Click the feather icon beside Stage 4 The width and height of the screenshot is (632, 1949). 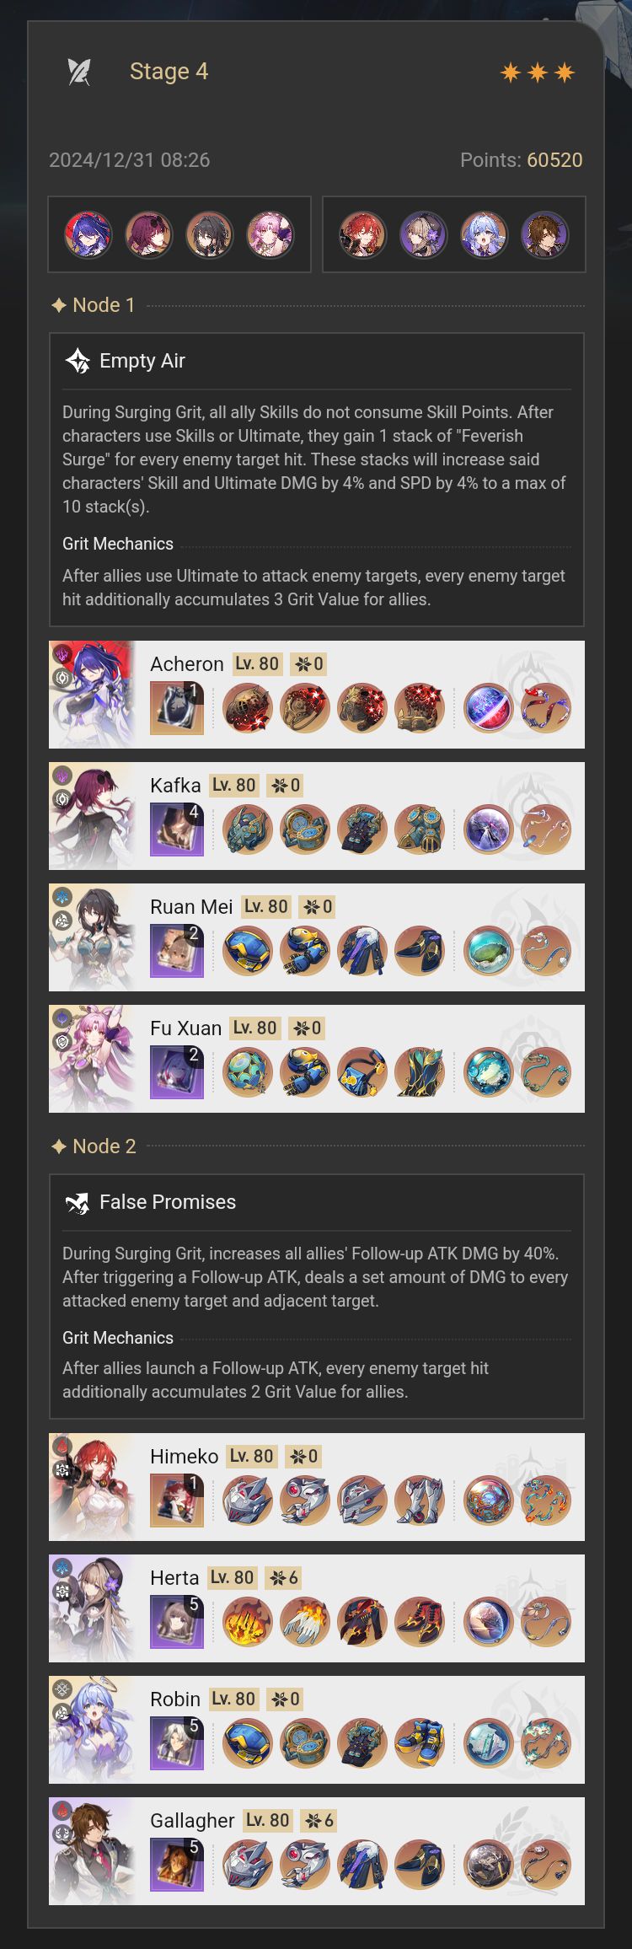(x=79, y=72)
